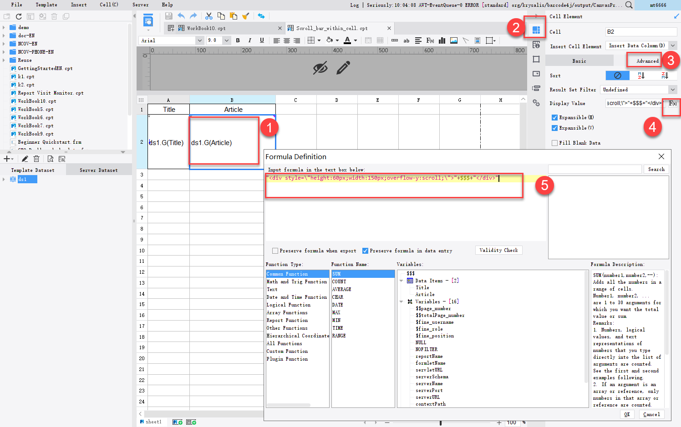Click the Search button in Formula Definition
Image resolution: width=681 pixels, height=427 pixels.
coord(656,169)
